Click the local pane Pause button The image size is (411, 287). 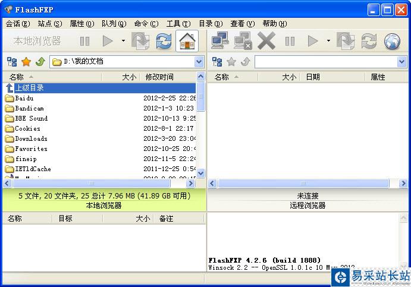pos(84,41)
